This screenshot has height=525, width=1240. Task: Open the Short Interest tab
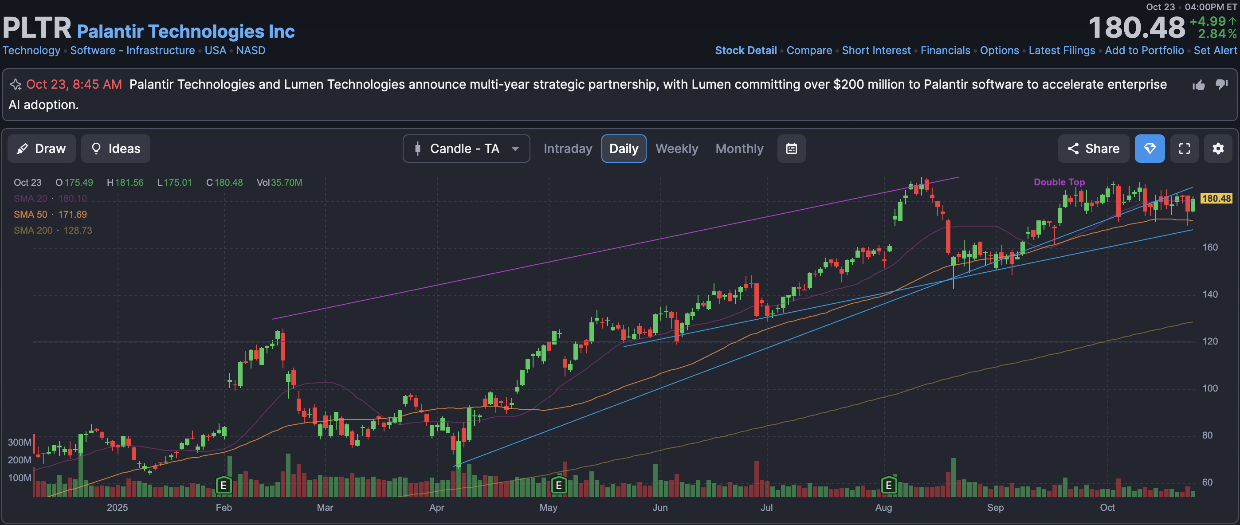[875, 51]
